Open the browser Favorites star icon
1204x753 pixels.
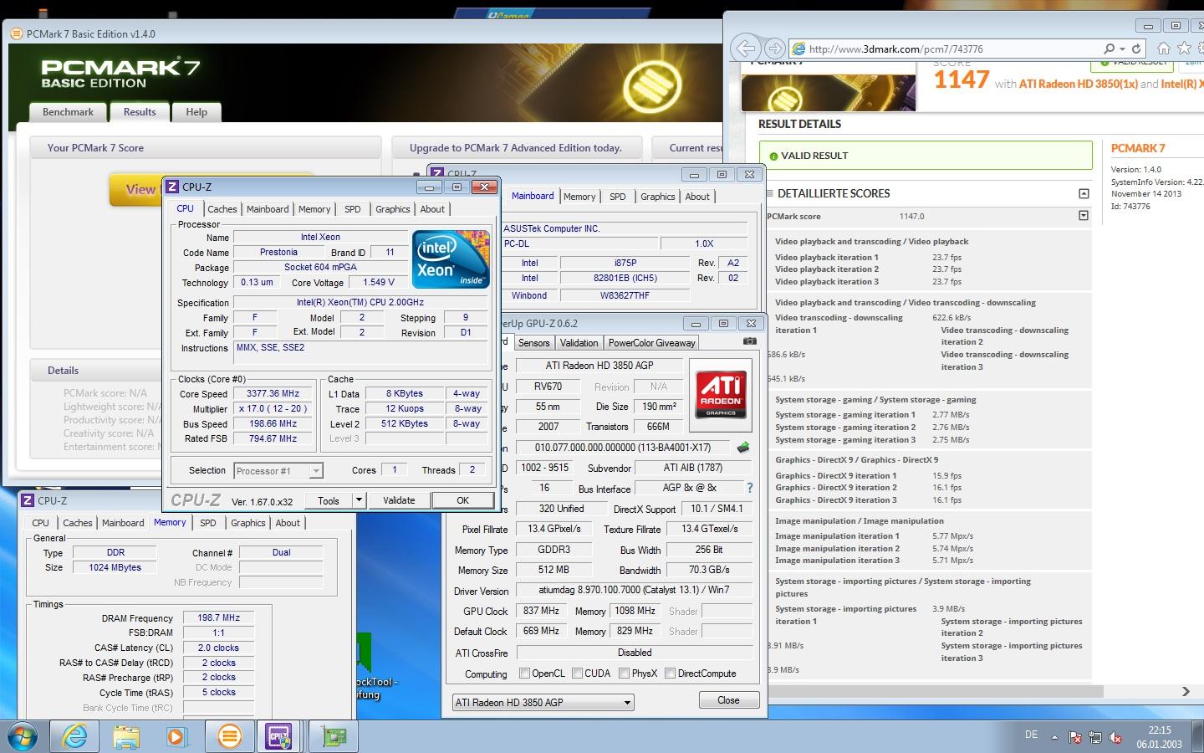click(x=1184, y=49)
